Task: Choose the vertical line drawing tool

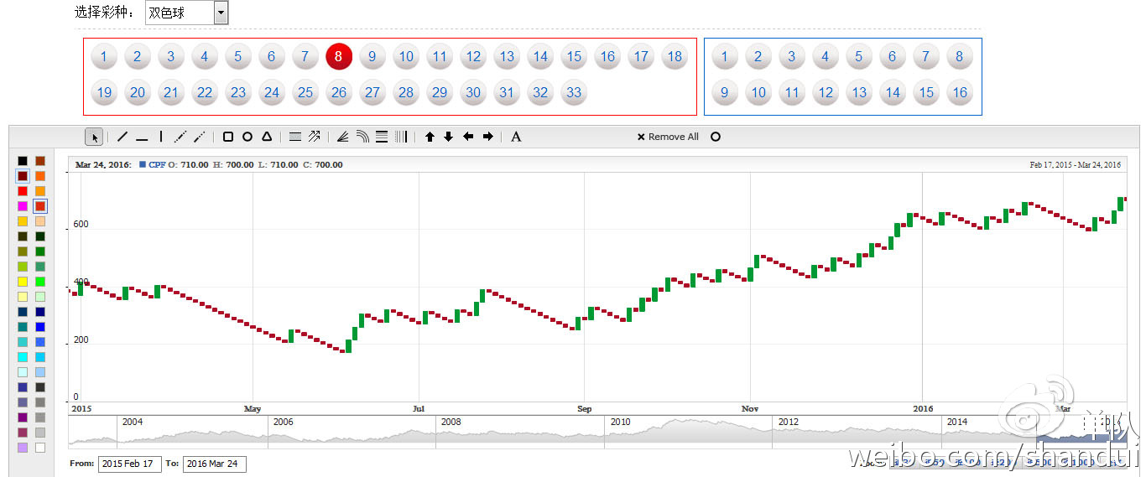Action: [x=161, y=137]
